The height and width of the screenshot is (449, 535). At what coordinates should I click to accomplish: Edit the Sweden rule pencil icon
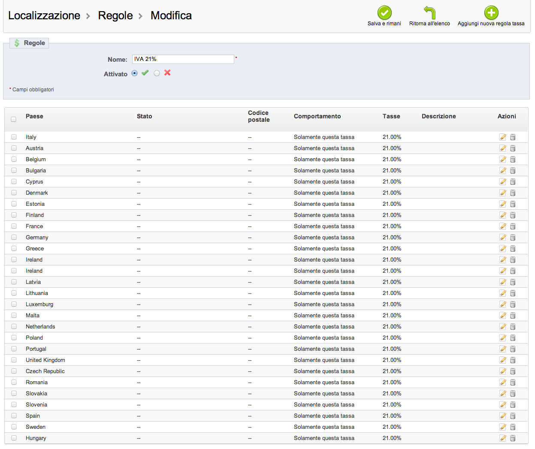[x=503, y=427]
